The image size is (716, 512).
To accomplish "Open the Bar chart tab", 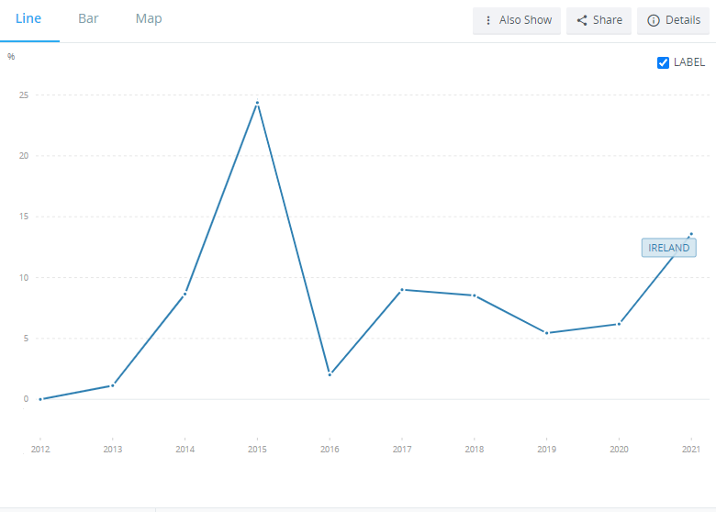I will pos(88,19).
